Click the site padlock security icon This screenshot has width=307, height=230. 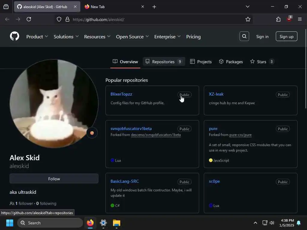coord(67,19)
